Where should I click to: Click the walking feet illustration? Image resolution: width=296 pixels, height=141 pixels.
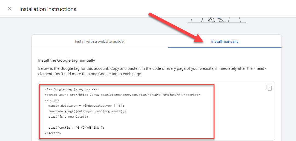217,20
